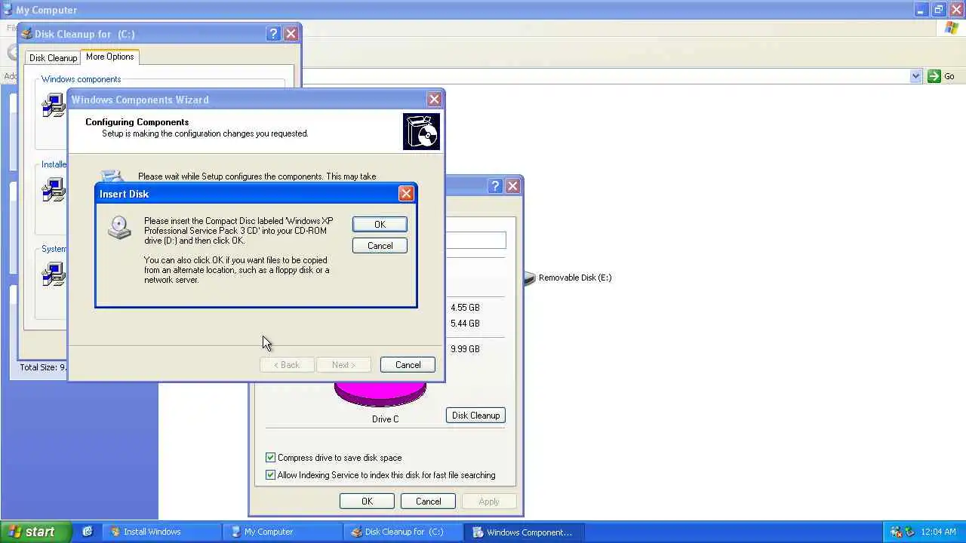Viewport: 966px width, 543px height.
Task: Click the quick launch icon next to Start
Action: (x=88, y=532)
